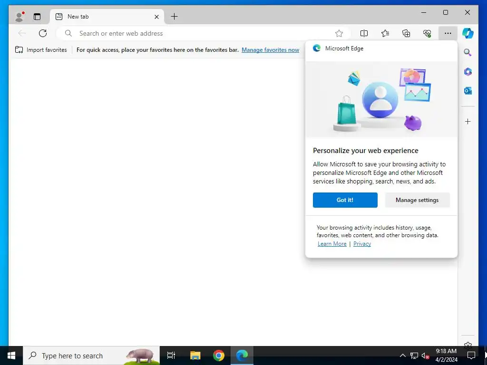Focus the search or web address box
The image size is (487, 365).
[203, 33]
